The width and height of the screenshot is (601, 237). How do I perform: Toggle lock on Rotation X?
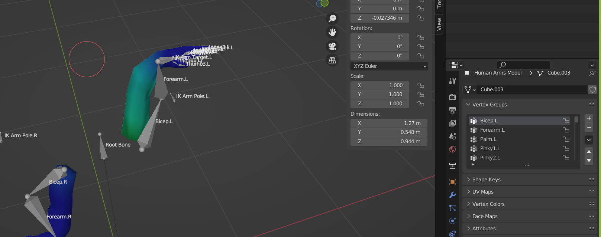coord(421,37)
